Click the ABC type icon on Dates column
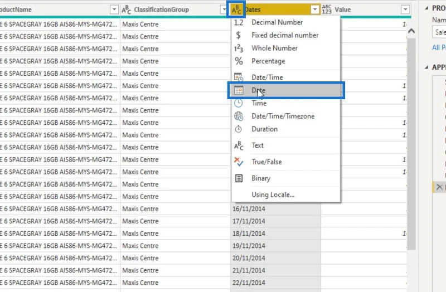 (236, 9)
